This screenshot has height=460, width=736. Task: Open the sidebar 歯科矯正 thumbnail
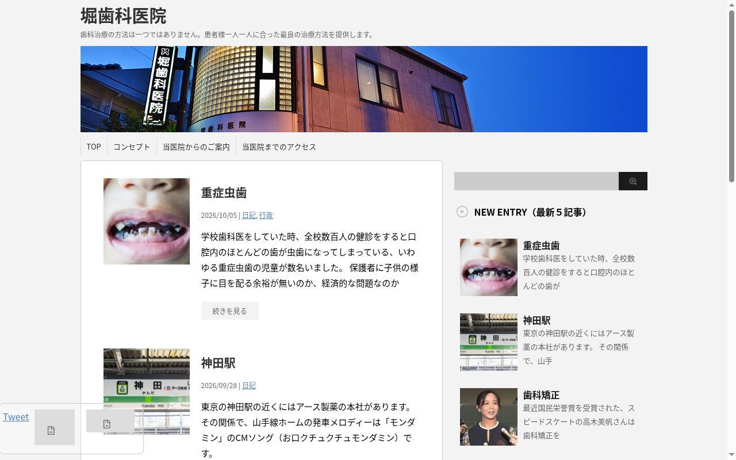click(x=489, y=417)
